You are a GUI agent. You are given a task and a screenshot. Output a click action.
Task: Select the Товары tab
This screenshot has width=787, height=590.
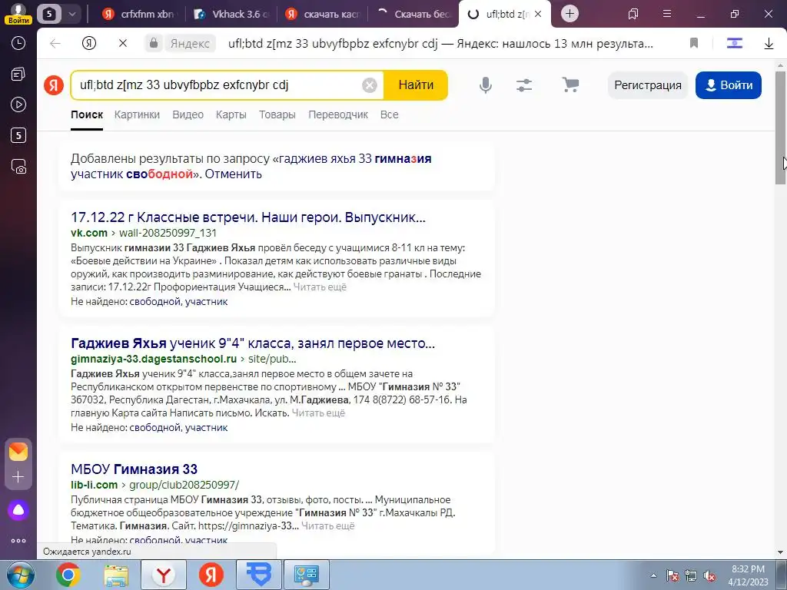click(277, 114)
